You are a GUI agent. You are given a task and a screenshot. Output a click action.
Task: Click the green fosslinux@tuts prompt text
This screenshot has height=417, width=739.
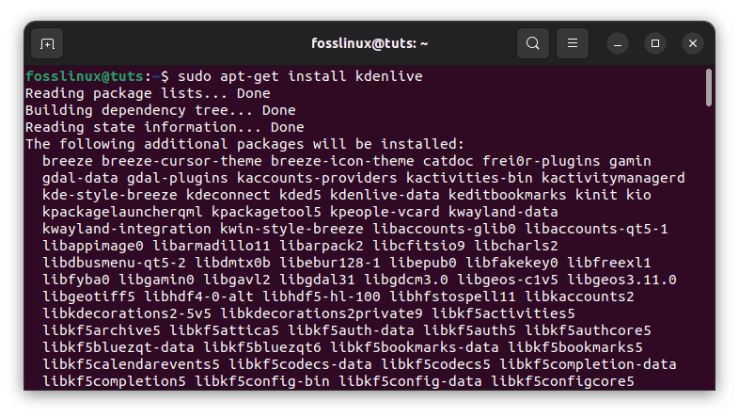(x=85, y=76)
